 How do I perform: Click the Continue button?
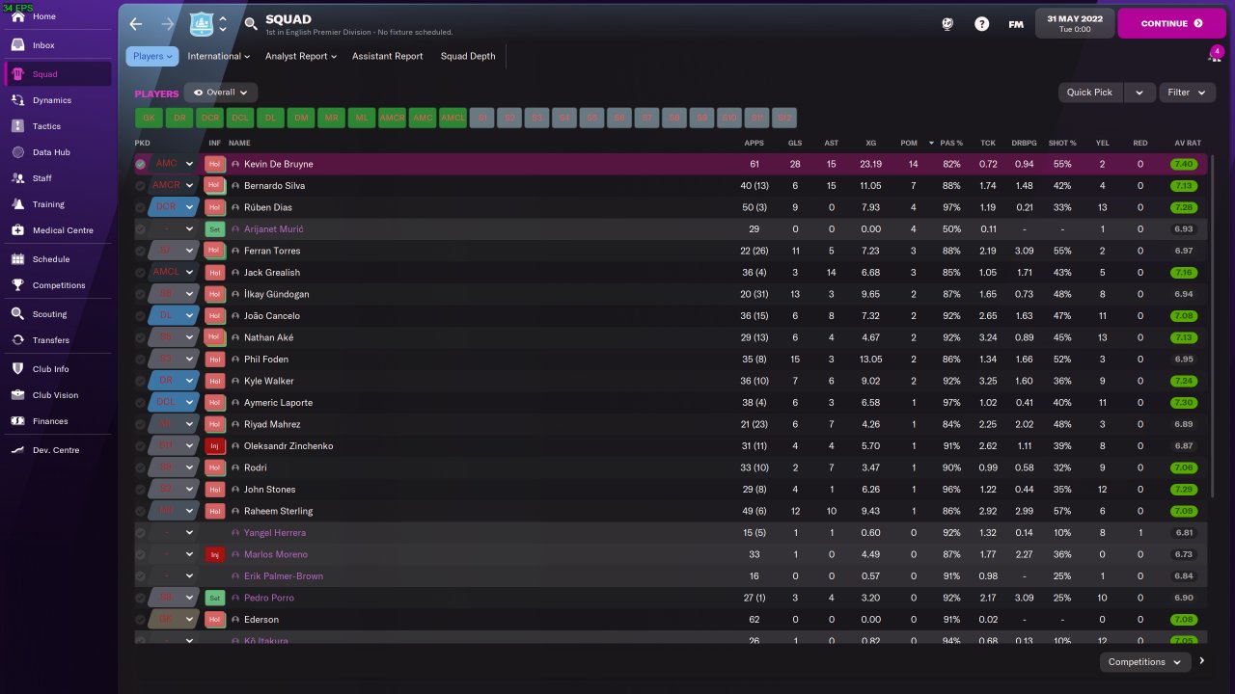(x=1171, y=23)
